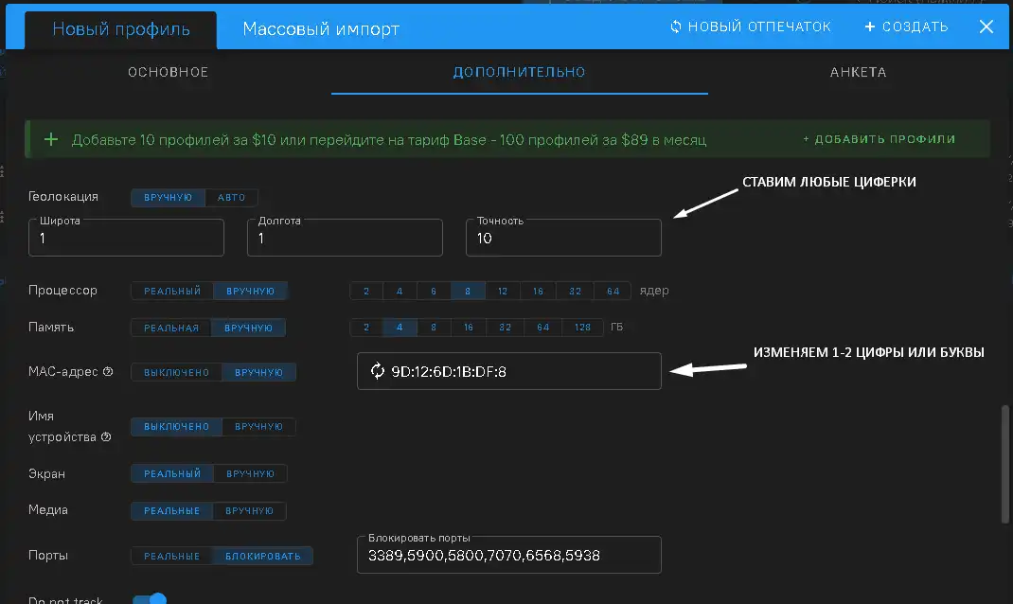Choose 2 processor cores
Image resolution: width=1013 pixels, height=604 pixels.
[x=366, y=292]
